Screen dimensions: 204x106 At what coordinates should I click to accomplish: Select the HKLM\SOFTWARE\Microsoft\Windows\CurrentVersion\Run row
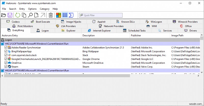(100, 71)
